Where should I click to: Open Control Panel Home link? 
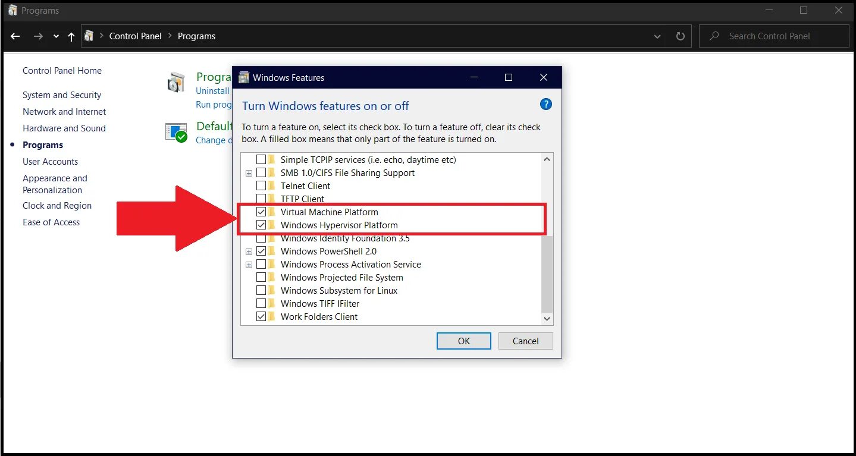pyautogui.click(x=62, y=71)
